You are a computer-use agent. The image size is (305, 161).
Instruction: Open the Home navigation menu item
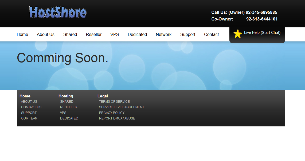(x=22, y=34)
